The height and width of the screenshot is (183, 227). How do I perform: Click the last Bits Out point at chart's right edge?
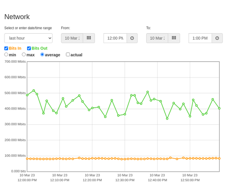pos(219,109)
